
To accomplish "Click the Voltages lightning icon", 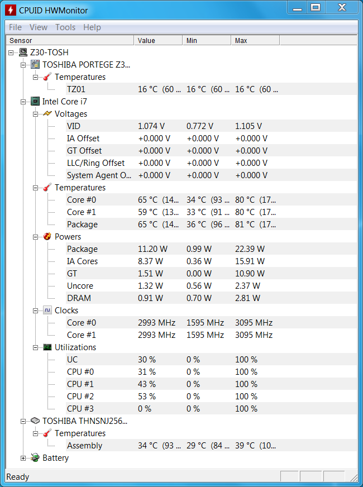I will 47,114.
